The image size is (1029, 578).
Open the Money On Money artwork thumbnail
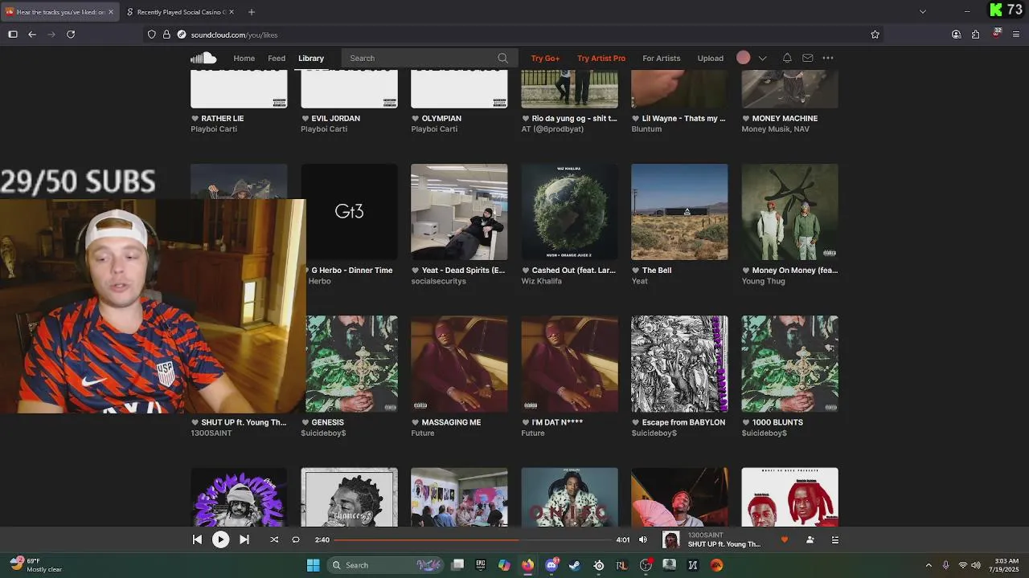(x=789, y=212)
